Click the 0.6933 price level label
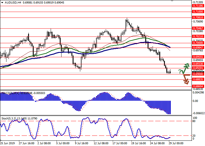This screenshot has width=205, height=146. point(198,64)
